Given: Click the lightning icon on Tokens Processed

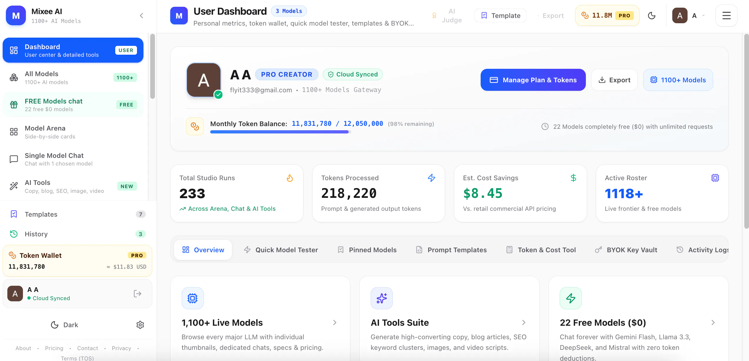Looking at the screenshot, I should click(432, 178).
